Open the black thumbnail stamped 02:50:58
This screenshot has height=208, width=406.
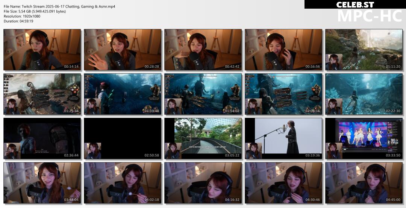[123, 138]
